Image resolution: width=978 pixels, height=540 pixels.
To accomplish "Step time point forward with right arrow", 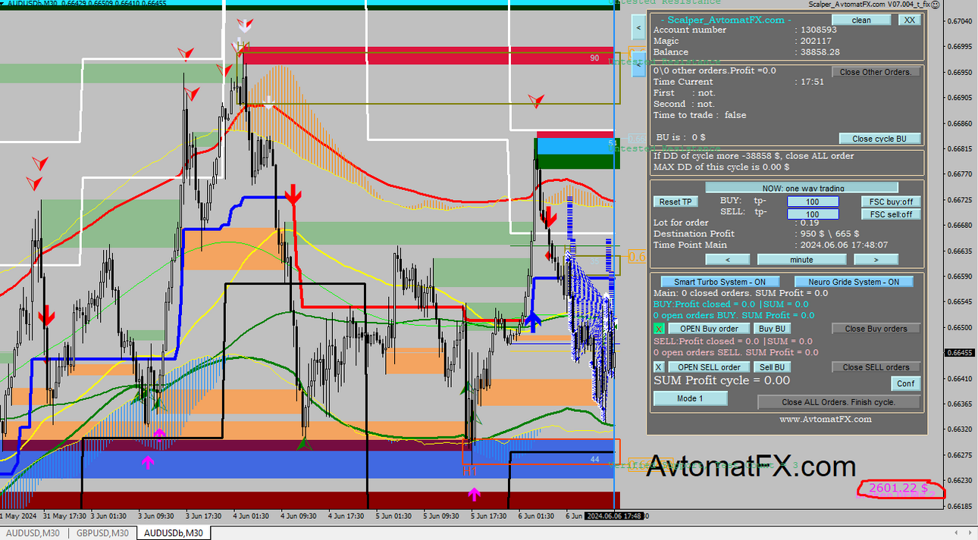I will pyautogui.click(x=876, y=259).
